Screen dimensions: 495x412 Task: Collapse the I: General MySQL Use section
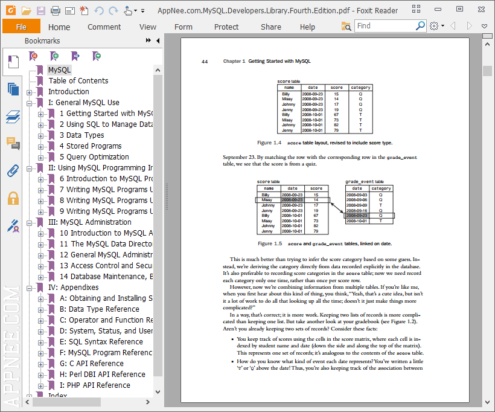click(x=30, y=103)
